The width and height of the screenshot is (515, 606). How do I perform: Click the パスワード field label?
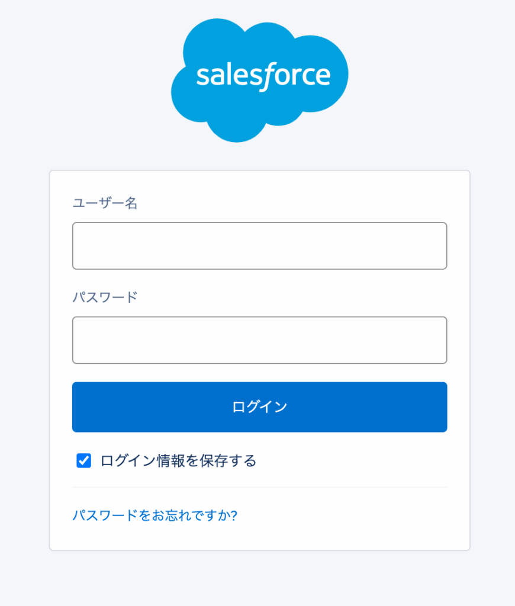[x=105, y=297]
